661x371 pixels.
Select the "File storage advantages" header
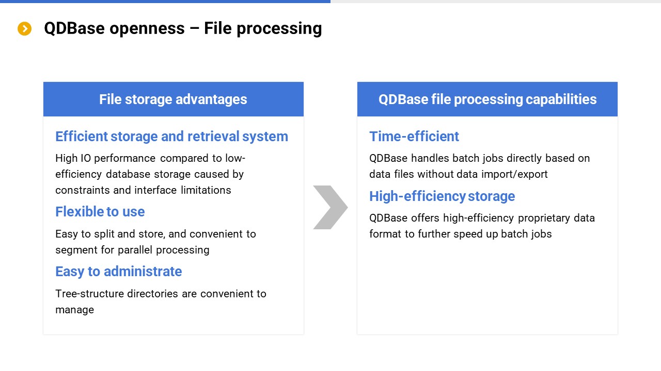point(173,99)
